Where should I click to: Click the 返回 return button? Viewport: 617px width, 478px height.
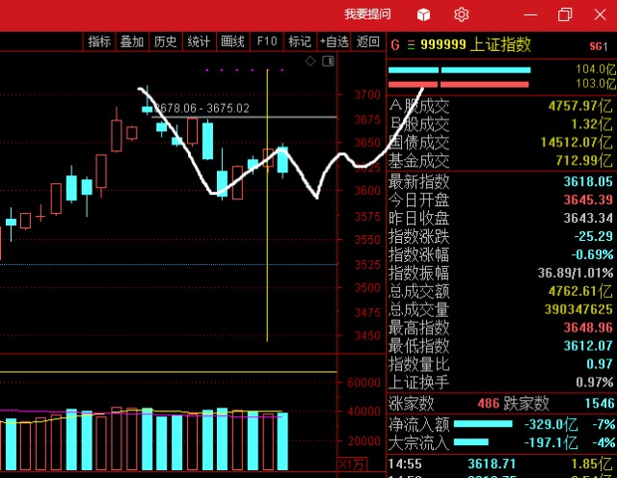pyautogui.click(x=368, y=41)
